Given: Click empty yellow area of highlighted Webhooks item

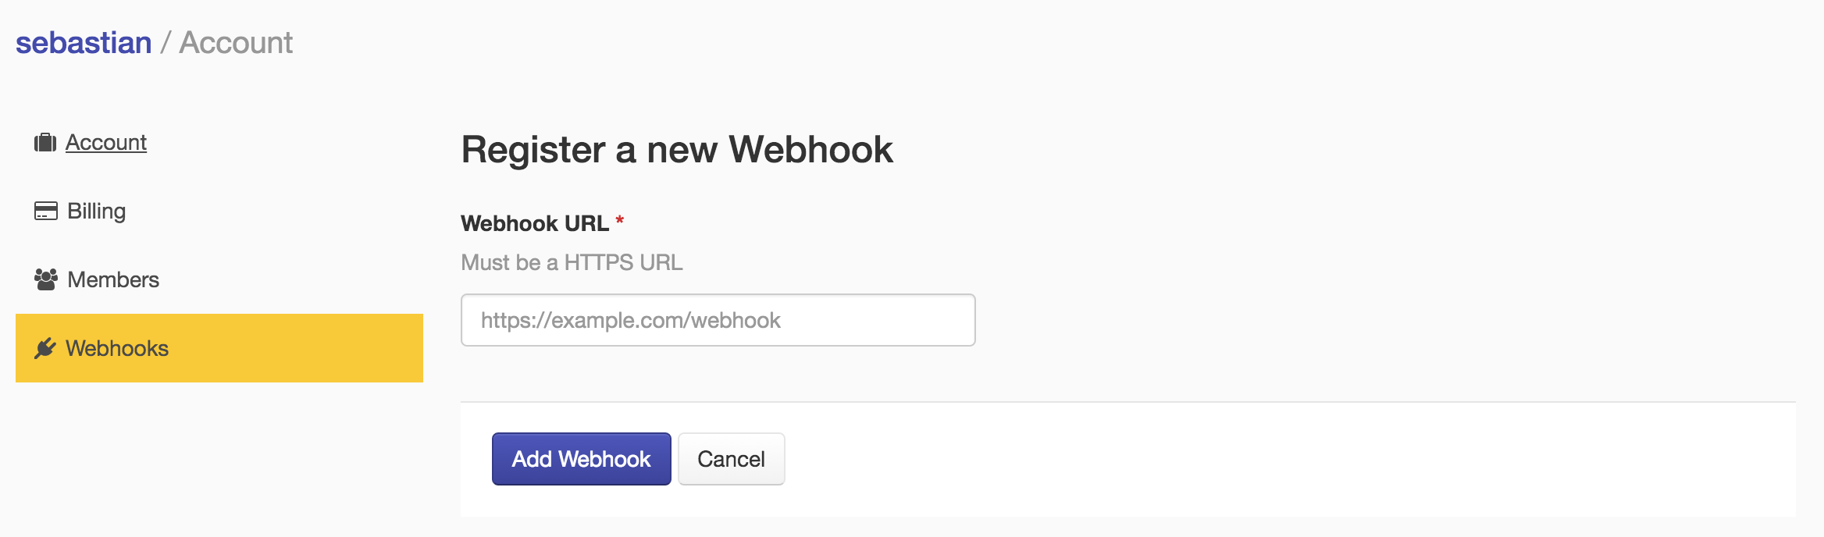Looking at the screenshot, I should 312,348.
